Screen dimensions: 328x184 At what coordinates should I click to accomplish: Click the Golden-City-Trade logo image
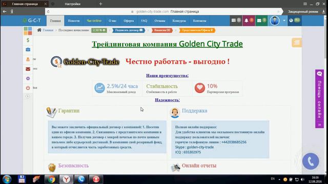pyautogui.click(x=85, y=62)
